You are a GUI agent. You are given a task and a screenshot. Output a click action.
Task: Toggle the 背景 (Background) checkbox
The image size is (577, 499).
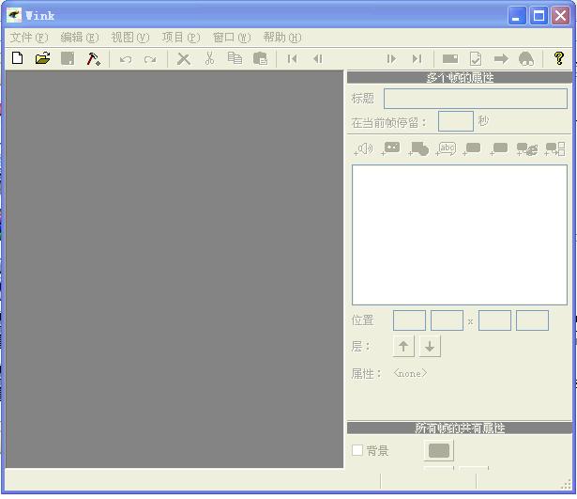(x=357, y=451)
